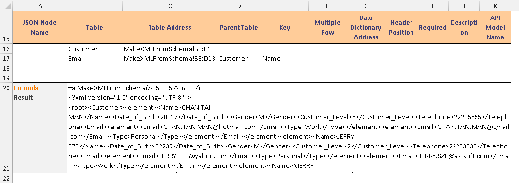519x183 pixels.
Task: Select row 15 header
Action: pyautogui.click(x=6, y=27)
